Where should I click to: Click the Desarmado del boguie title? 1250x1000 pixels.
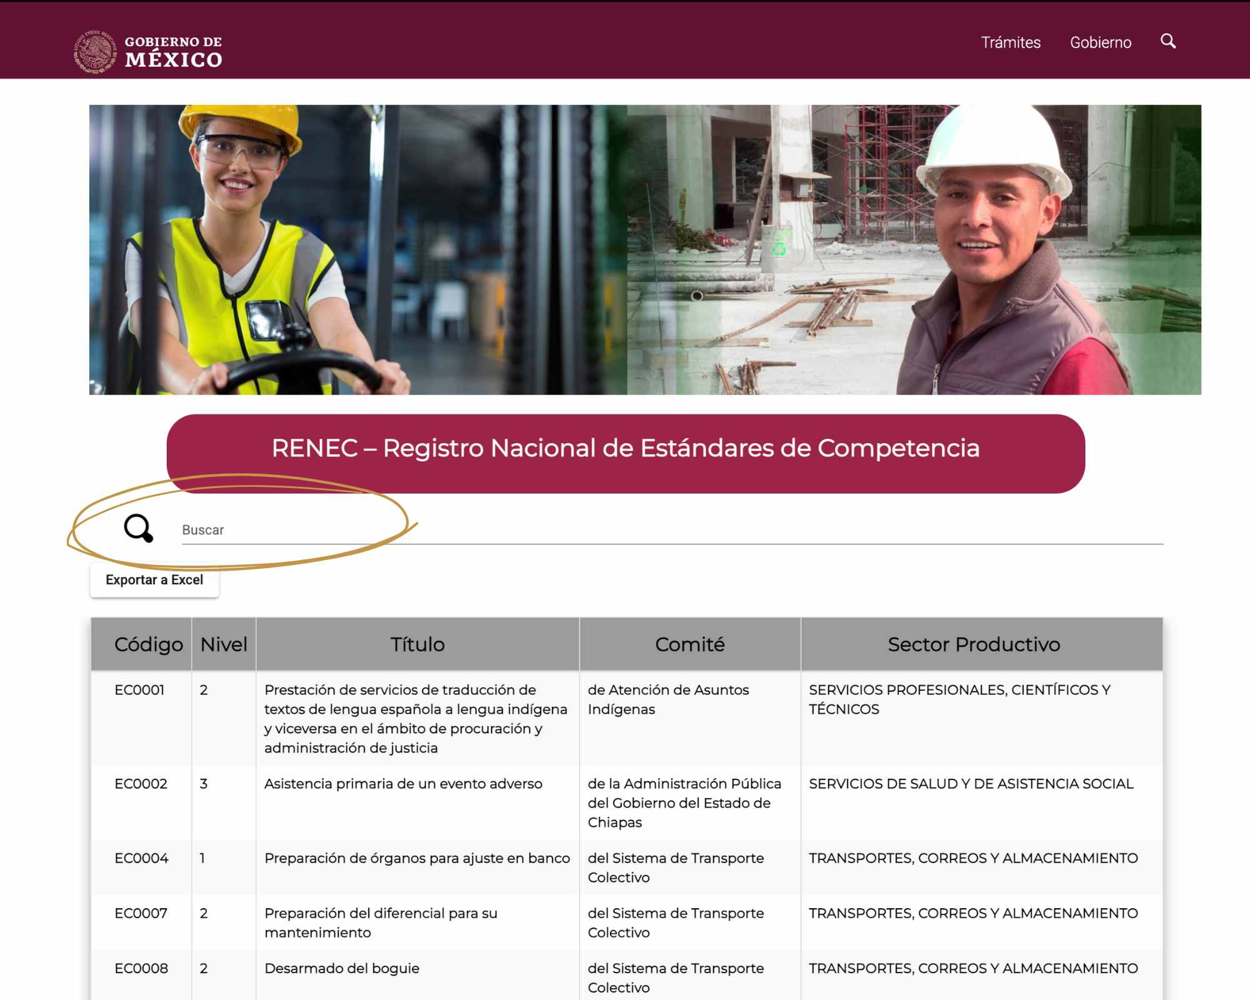[341, 968]
